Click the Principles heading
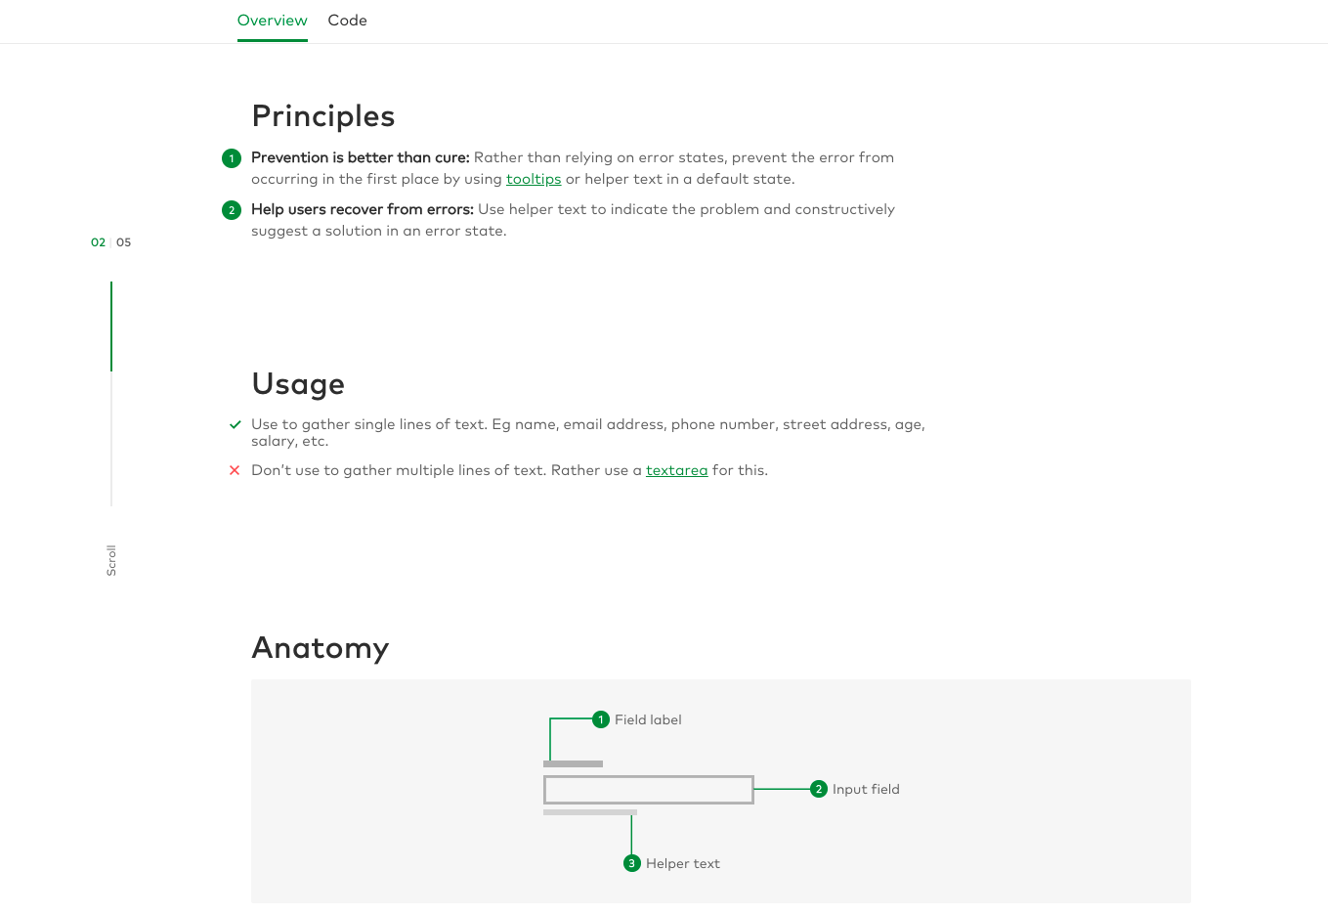Image resolution: width=1328 pixels, height=913 pixels. (322, 116)
